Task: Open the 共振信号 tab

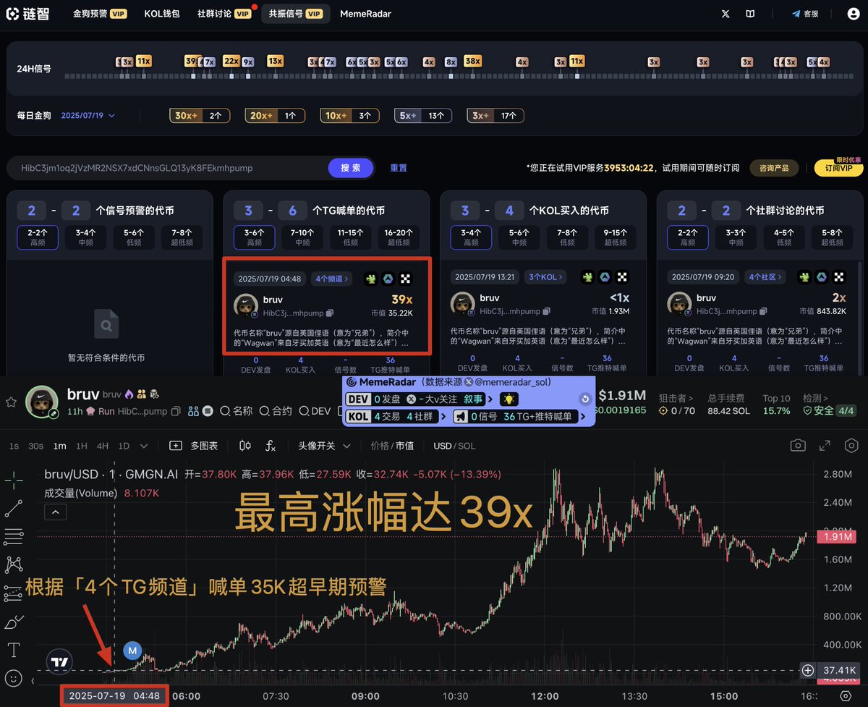Action: tap(294, 14)
